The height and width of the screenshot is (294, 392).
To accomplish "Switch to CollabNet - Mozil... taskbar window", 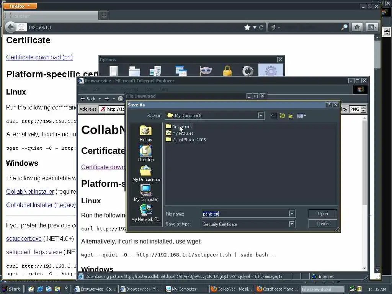I will [x=232, y=289].
